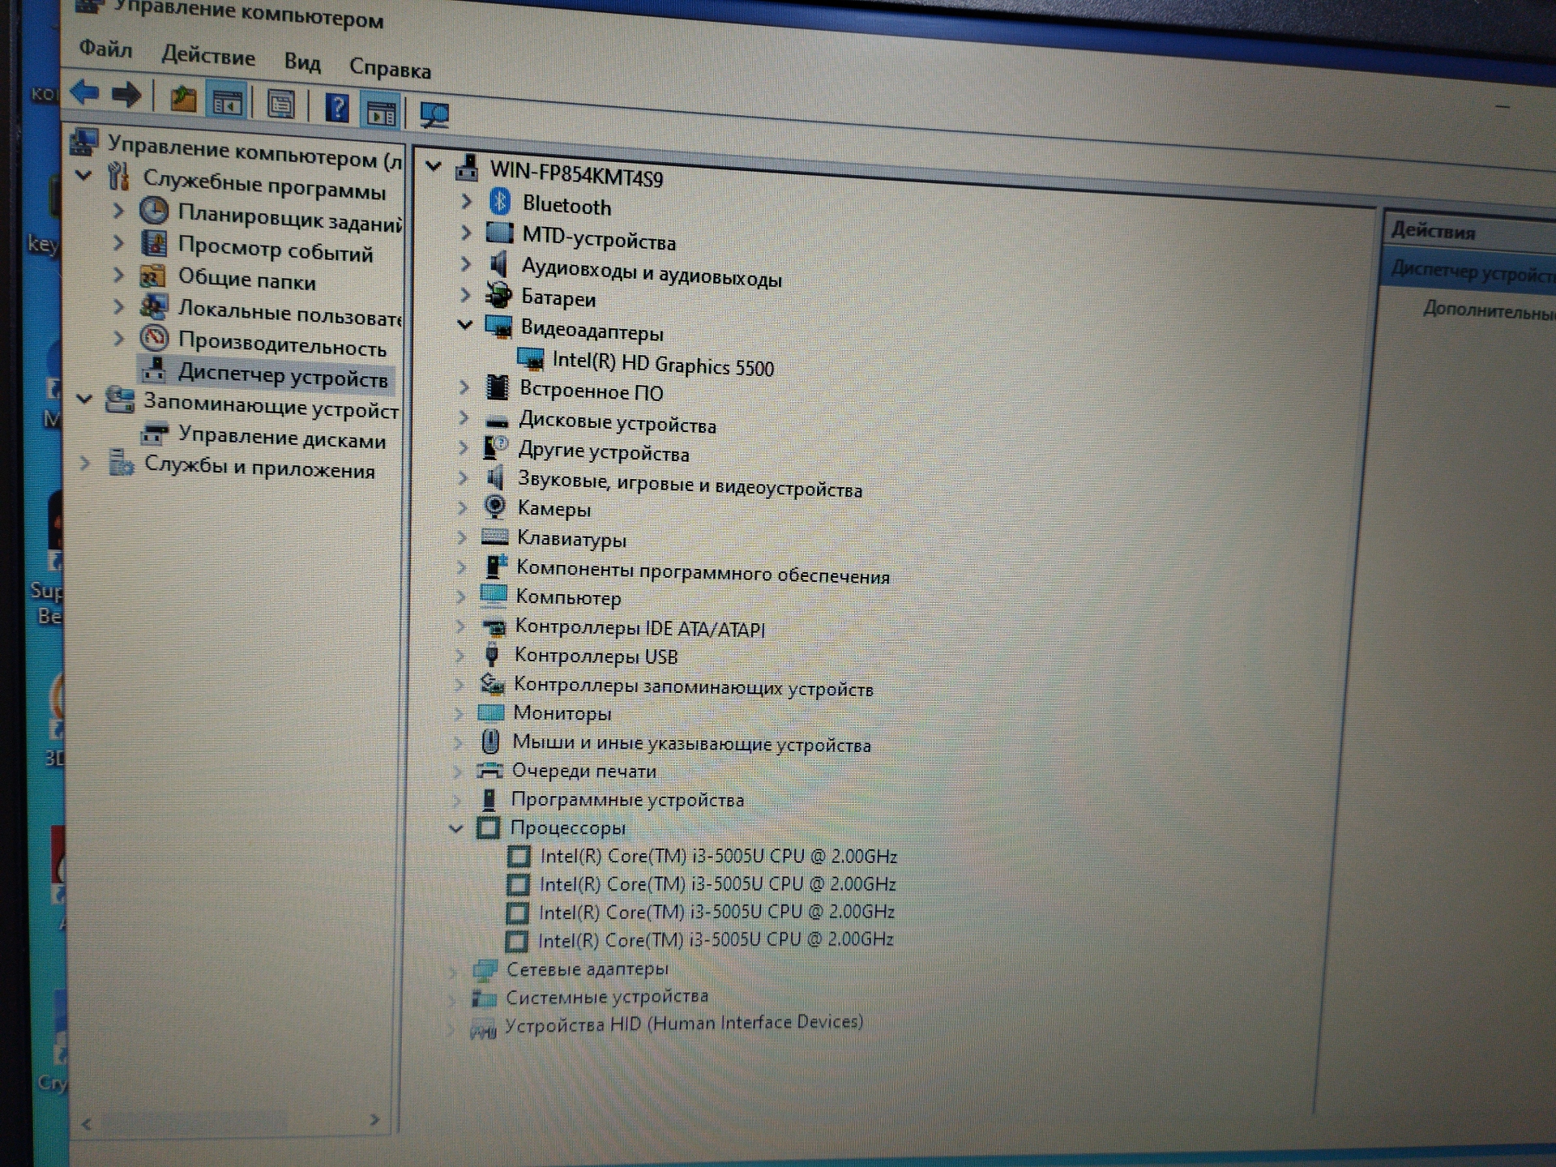Open the Вид menu
This screenshot has width=1556, height=1167.
coord(302,62)
